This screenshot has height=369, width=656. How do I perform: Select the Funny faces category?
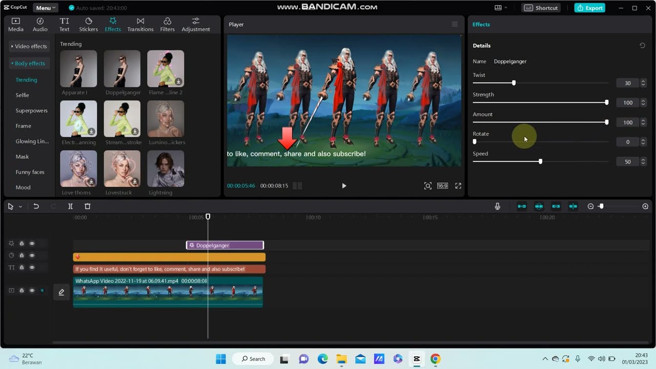point(30,172)
